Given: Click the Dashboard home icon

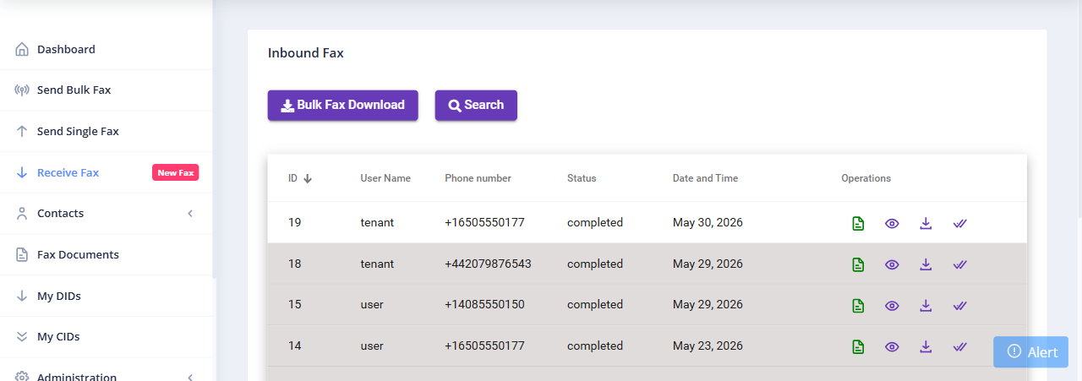Looking at the screenshot, I should point(22,49).
